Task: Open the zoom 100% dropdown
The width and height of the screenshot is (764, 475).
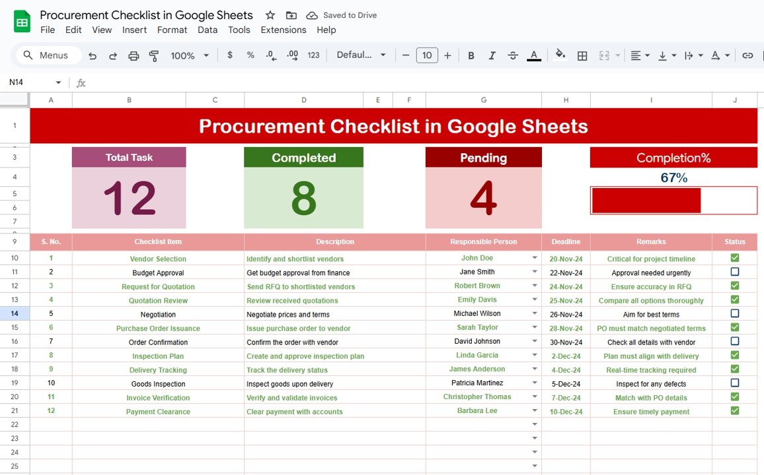Action: pyautogui.click(x=190, y=55)
